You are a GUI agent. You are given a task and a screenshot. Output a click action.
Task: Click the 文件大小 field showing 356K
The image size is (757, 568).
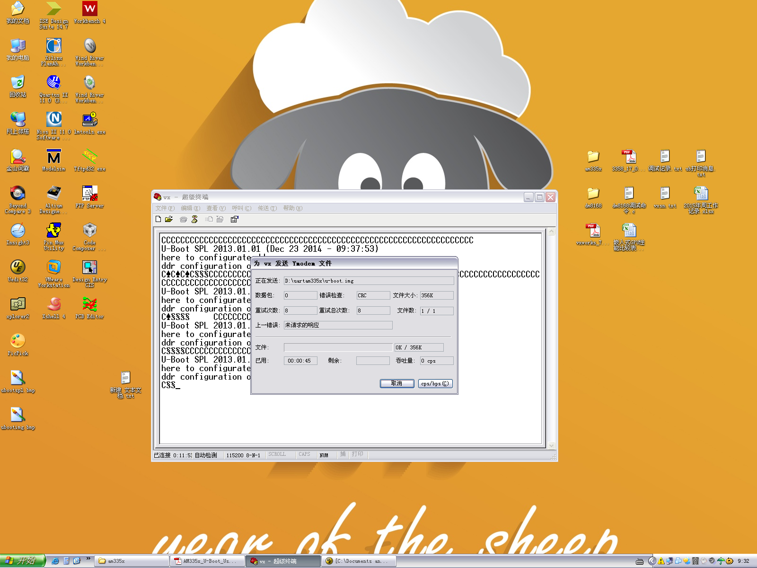pos(437,295)
